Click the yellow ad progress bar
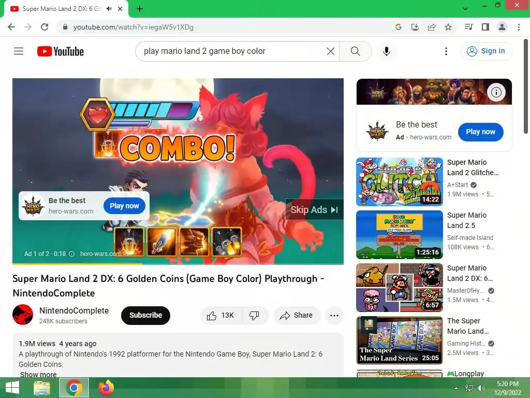The width and height of the screenshot is (530, 398). tap(77, 263)
